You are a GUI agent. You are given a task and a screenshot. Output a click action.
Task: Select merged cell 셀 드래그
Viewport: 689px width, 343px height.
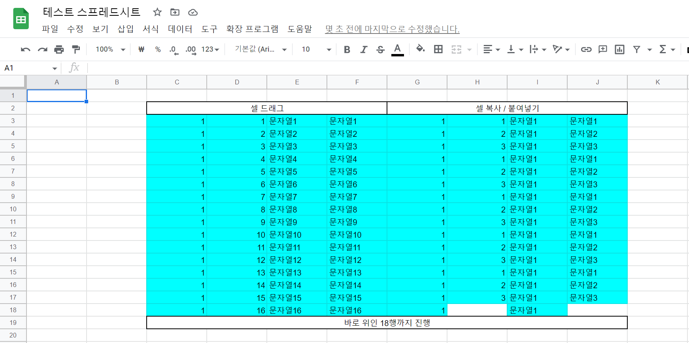(267, 108)
